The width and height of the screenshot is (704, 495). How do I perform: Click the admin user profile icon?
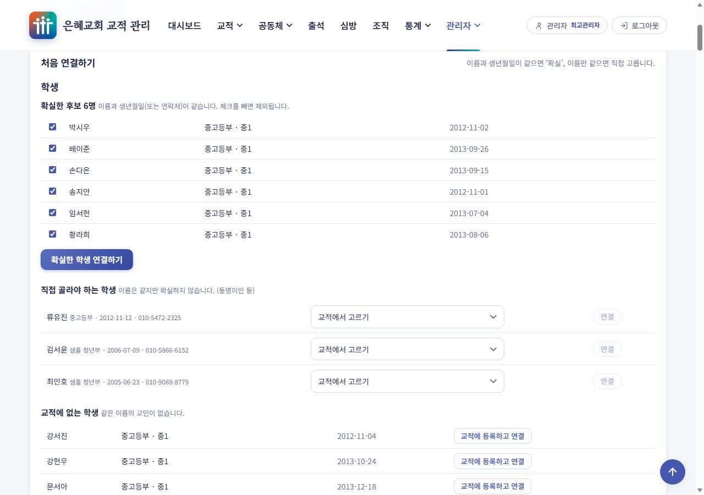click(x=538, y=25)
